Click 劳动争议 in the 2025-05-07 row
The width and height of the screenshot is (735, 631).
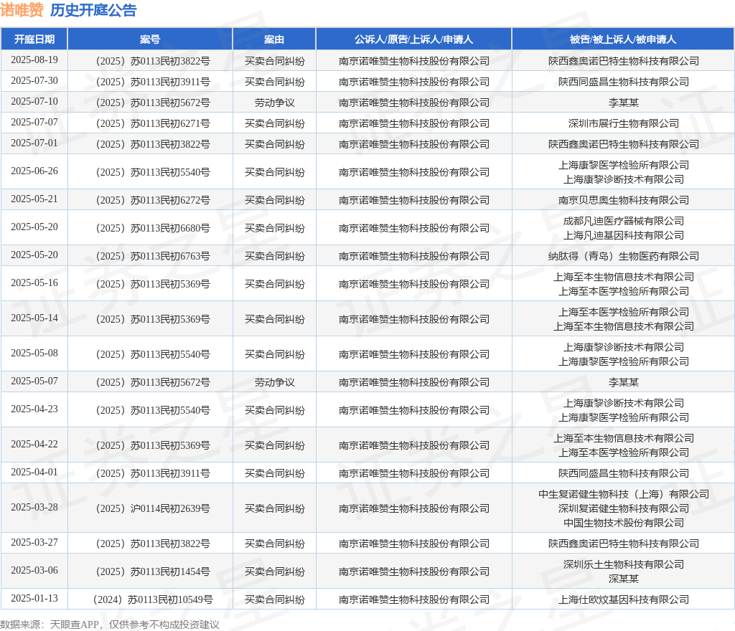pyautogui.click(x=275, y=383)
